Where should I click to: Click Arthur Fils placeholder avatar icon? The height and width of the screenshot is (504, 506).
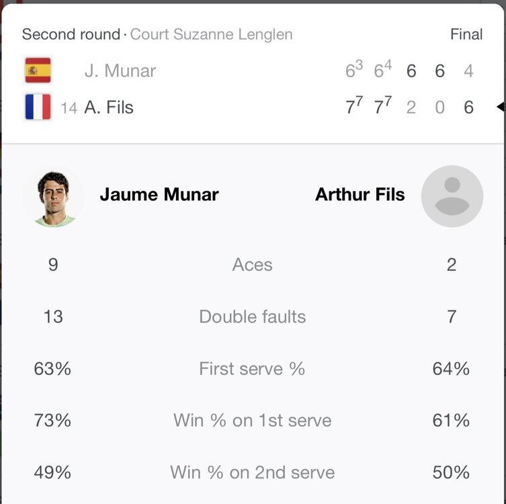click(x=452, y=196)
